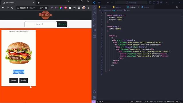Click the remote window indicator in status bar
The height and width of the screenshot is (103, 183).
tap(94, 102)
